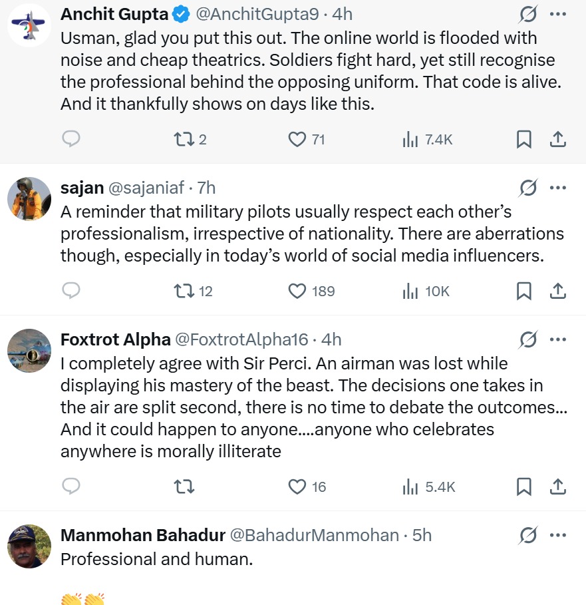
Task: Click Grok icon on Manmohan Bahadur's post
Action: point(528,535)
